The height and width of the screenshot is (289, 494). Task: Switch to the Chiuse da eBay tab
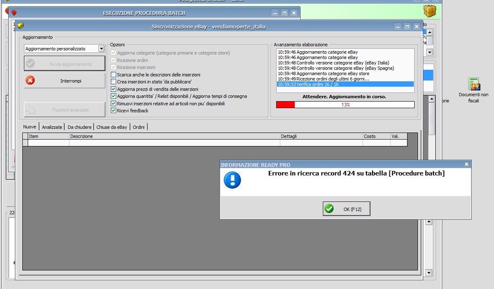tap(112, 127)
